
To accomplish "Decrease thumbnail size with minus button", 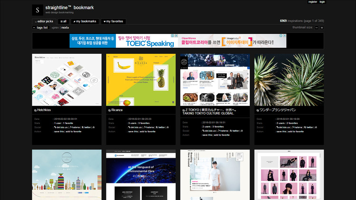I will tap(317, 28).
